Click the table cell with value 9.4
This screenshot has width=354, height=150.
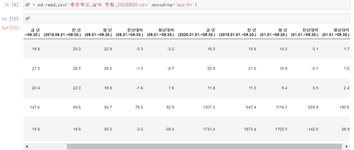coord(284,88)
